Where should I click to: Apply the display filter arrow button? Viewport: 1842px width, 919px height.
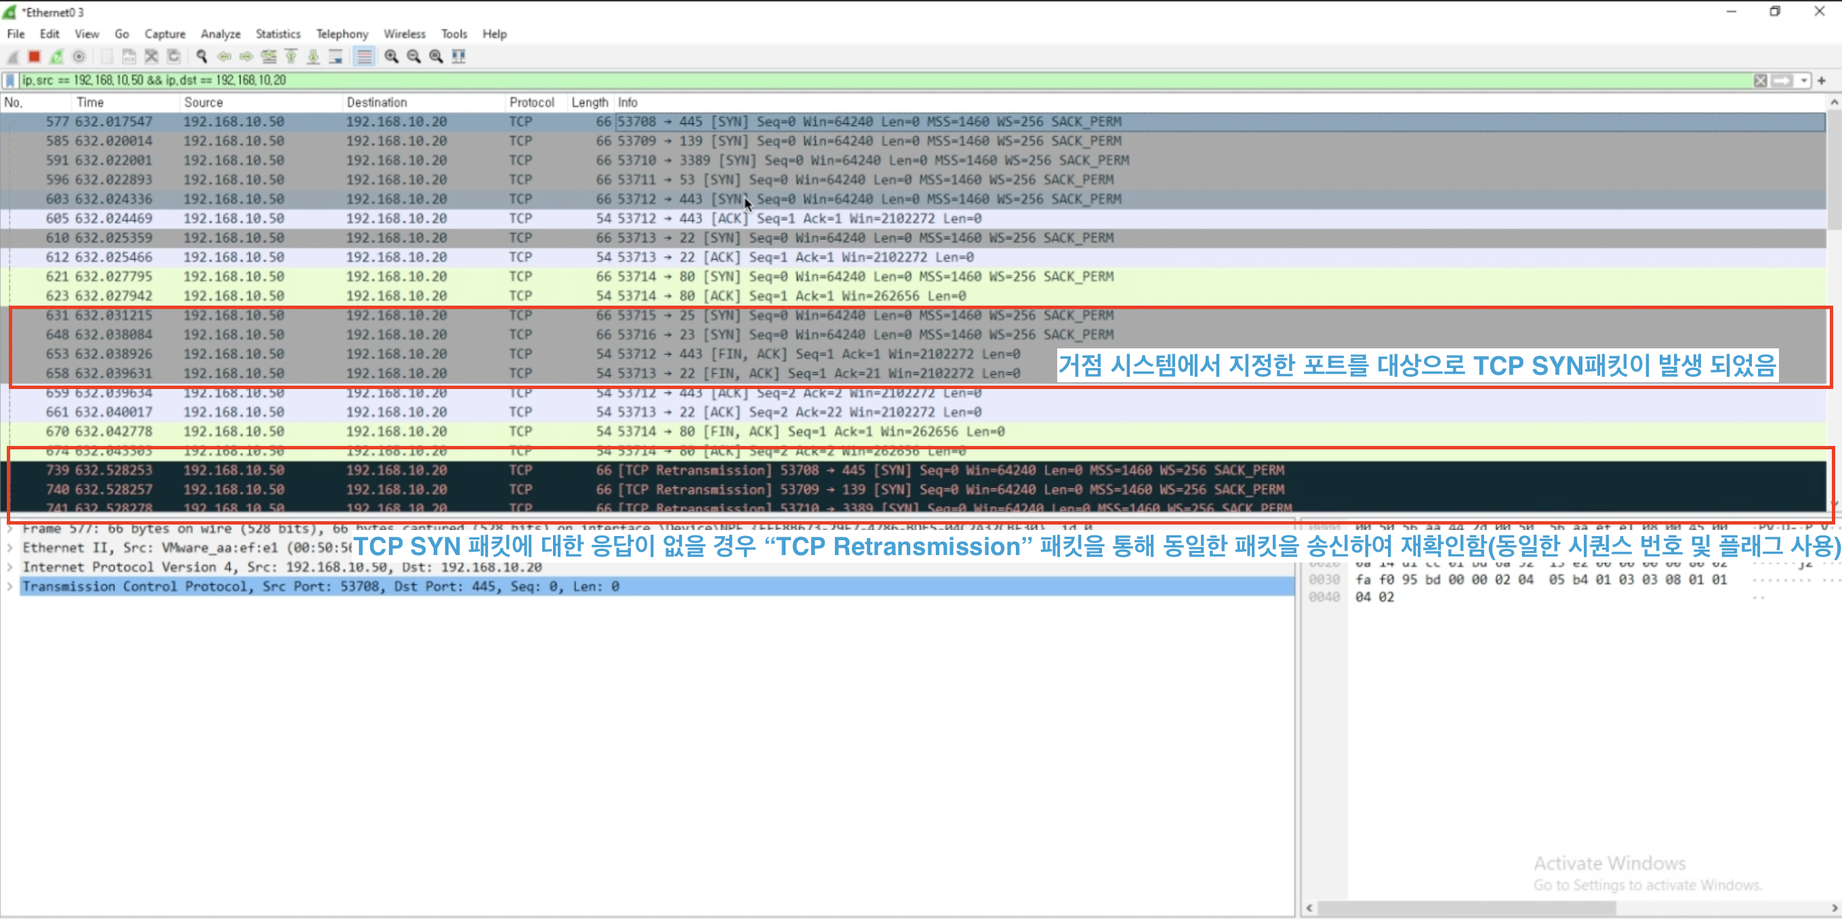click(1782, 81)
